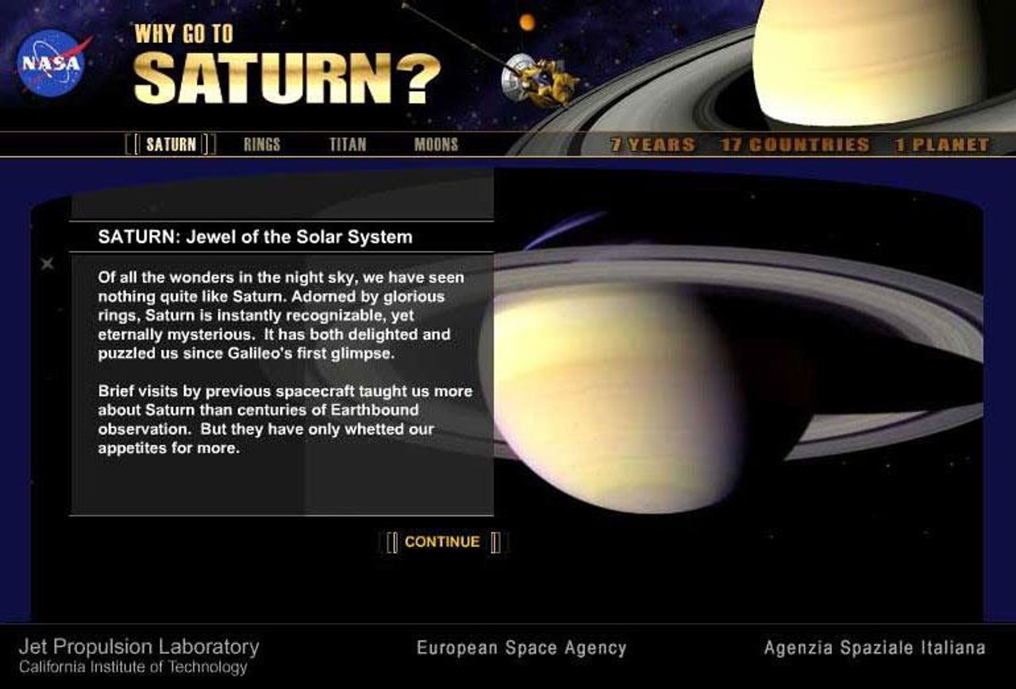
Task: Click the bracket marker right of CONTINUE
Action: 497,541
